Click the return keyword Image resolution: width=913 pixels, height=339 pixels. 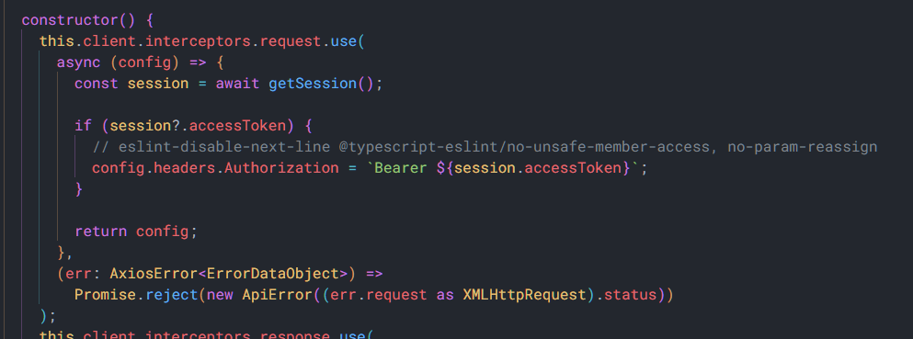[x=101, y=232]
